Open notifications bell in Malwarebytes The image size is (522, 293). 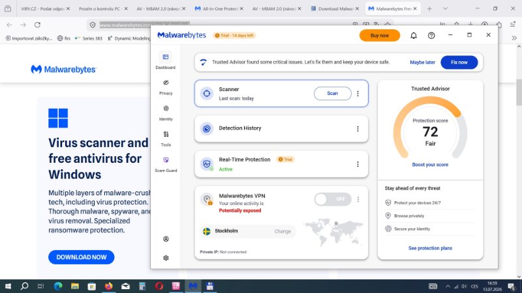coord(414,36)
